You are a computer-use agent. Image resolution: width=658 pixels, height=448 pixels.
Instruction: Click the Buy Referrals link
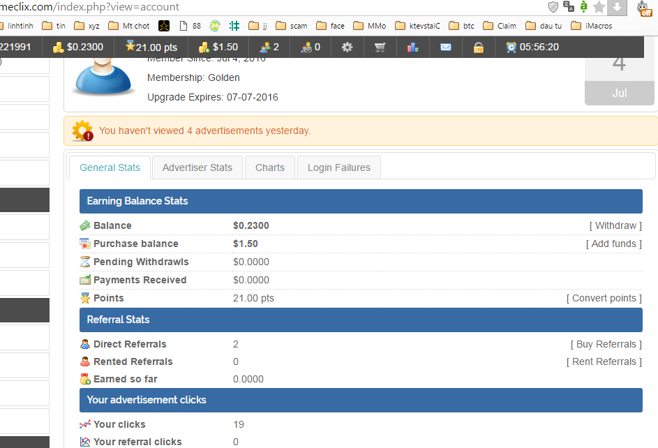tap(606, 344)
